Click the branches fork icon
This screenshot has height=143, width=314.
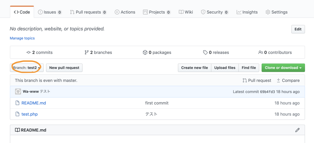point(87,52)
